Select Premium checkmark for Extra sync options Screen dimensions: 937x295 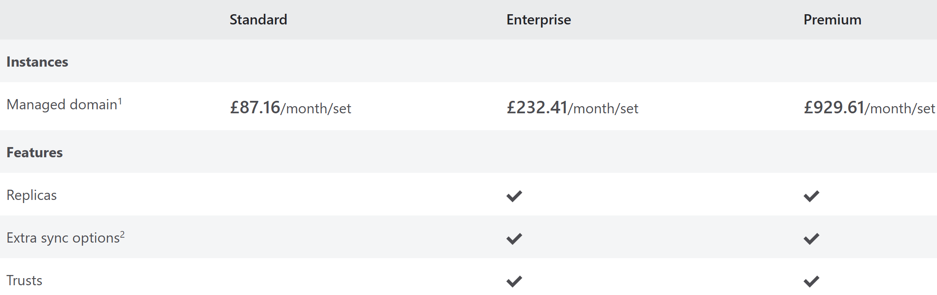coord(811,239)
